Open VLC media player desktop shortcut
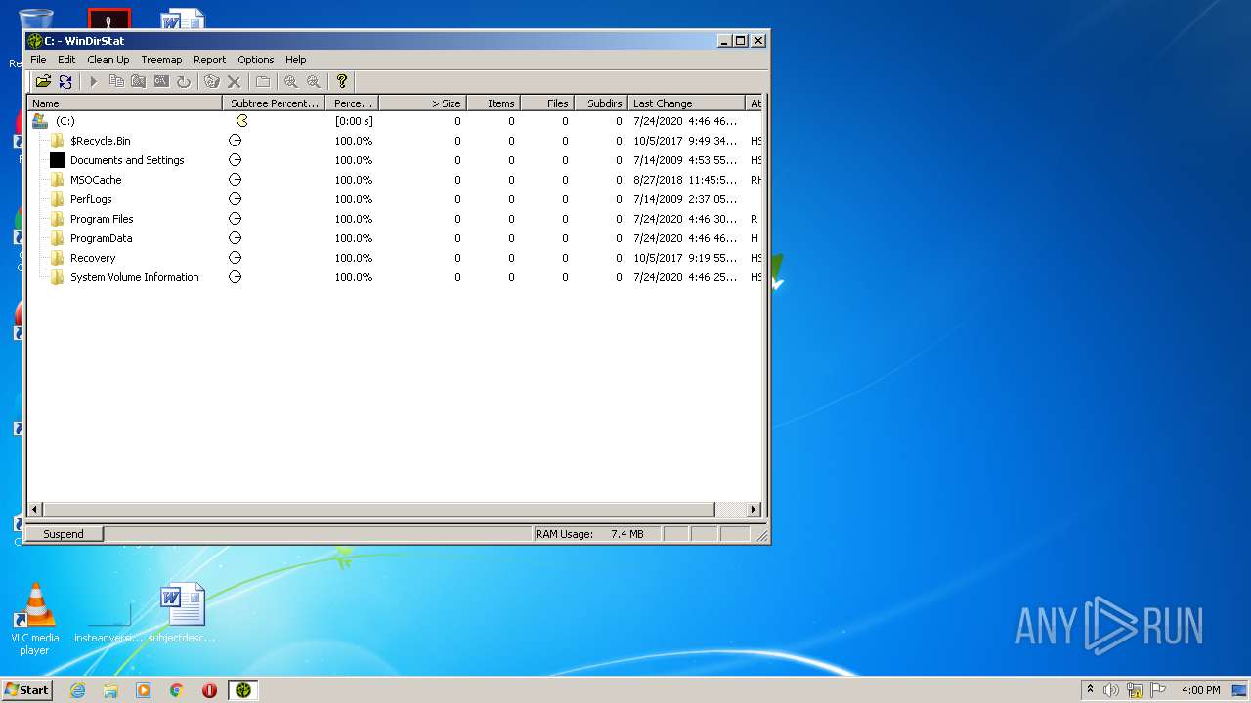The image size is (1251, 703). point(35,619)
